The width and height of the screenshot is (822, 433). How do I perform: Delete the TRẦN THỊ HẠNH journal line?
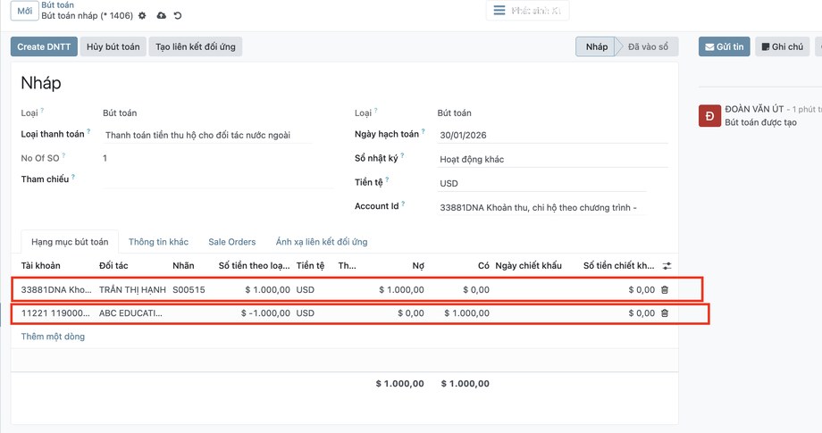(x=665, y=289)
